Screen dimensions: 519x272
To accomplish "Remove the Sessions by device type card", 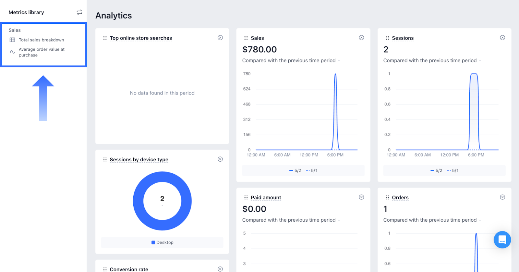I will [x=220, y=159].
